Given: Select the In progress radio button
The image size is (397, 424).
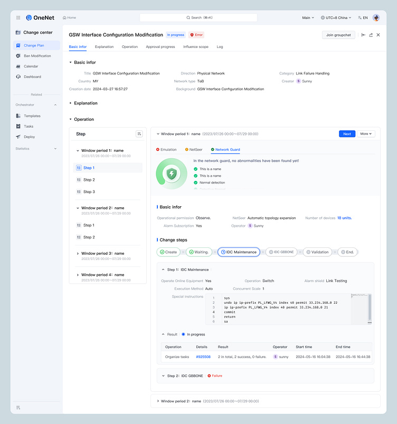Looking at the screenshot, I should point(183,334).
